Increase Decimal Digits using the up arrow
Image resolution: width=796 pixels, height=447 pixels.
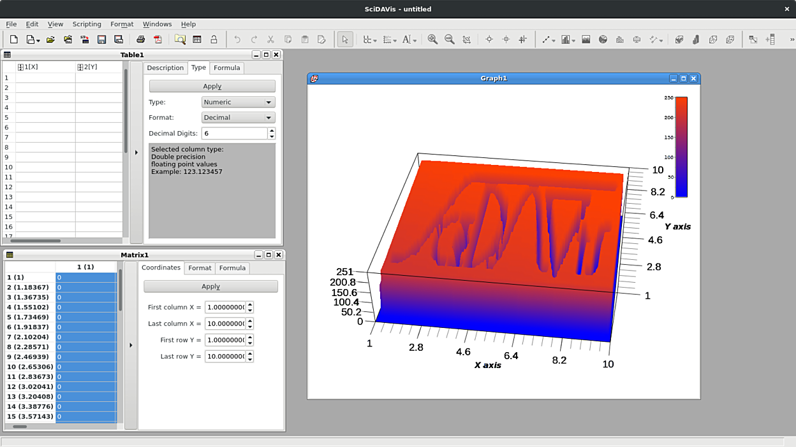[272, 131]
